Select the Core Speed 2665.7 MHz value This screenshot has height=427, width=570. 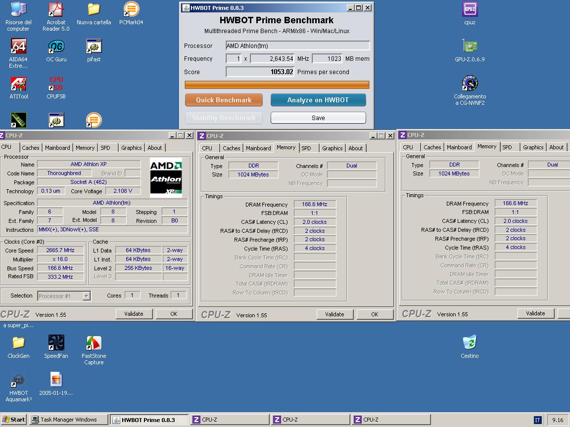(60, 250)
